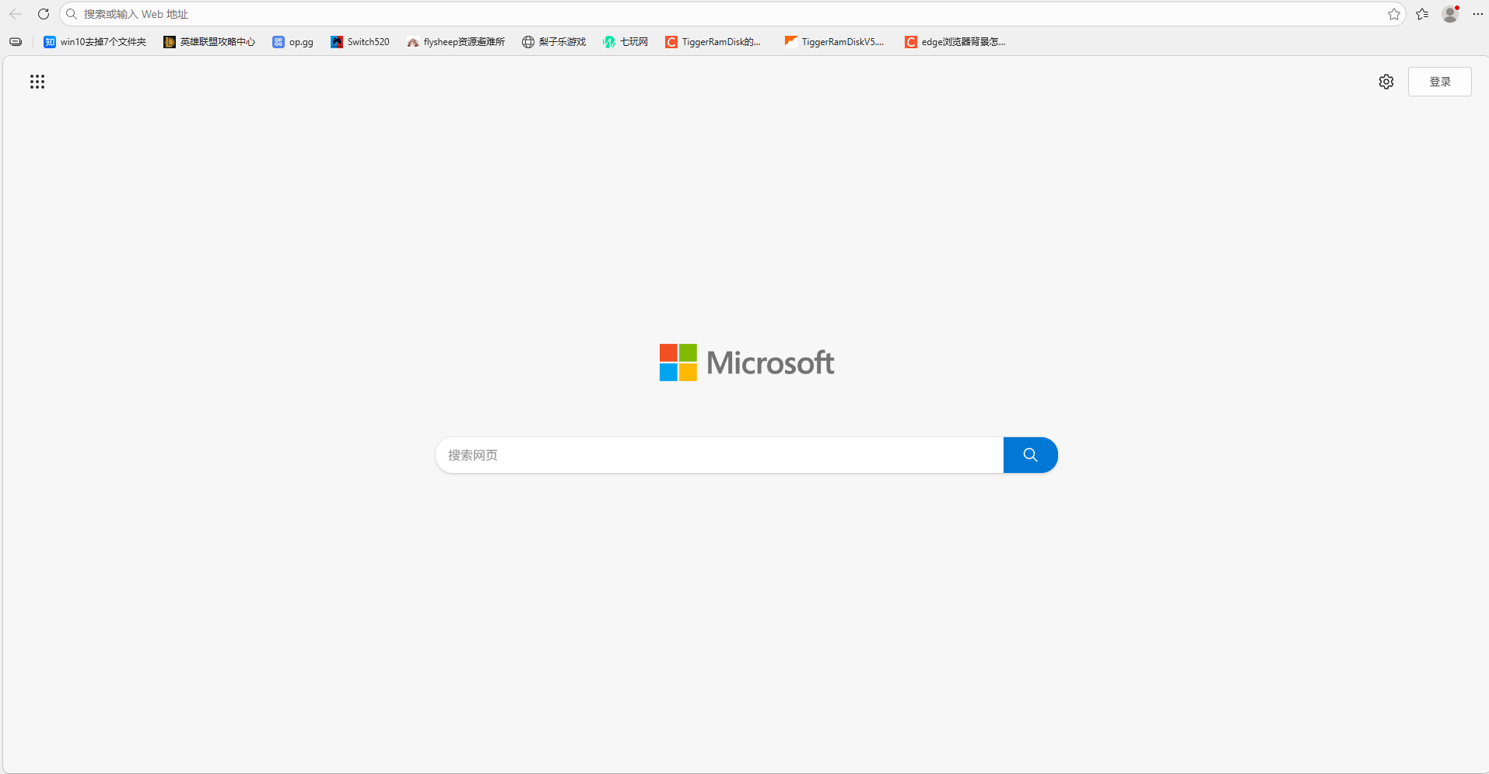Viewport: 1489px width, 774px height.
Task: Open flysheep资源避难所 bookmark
Action: coord(456,42)
